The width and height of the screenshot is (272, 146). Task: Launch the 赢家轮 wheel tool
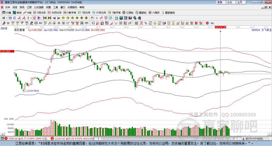141,13
